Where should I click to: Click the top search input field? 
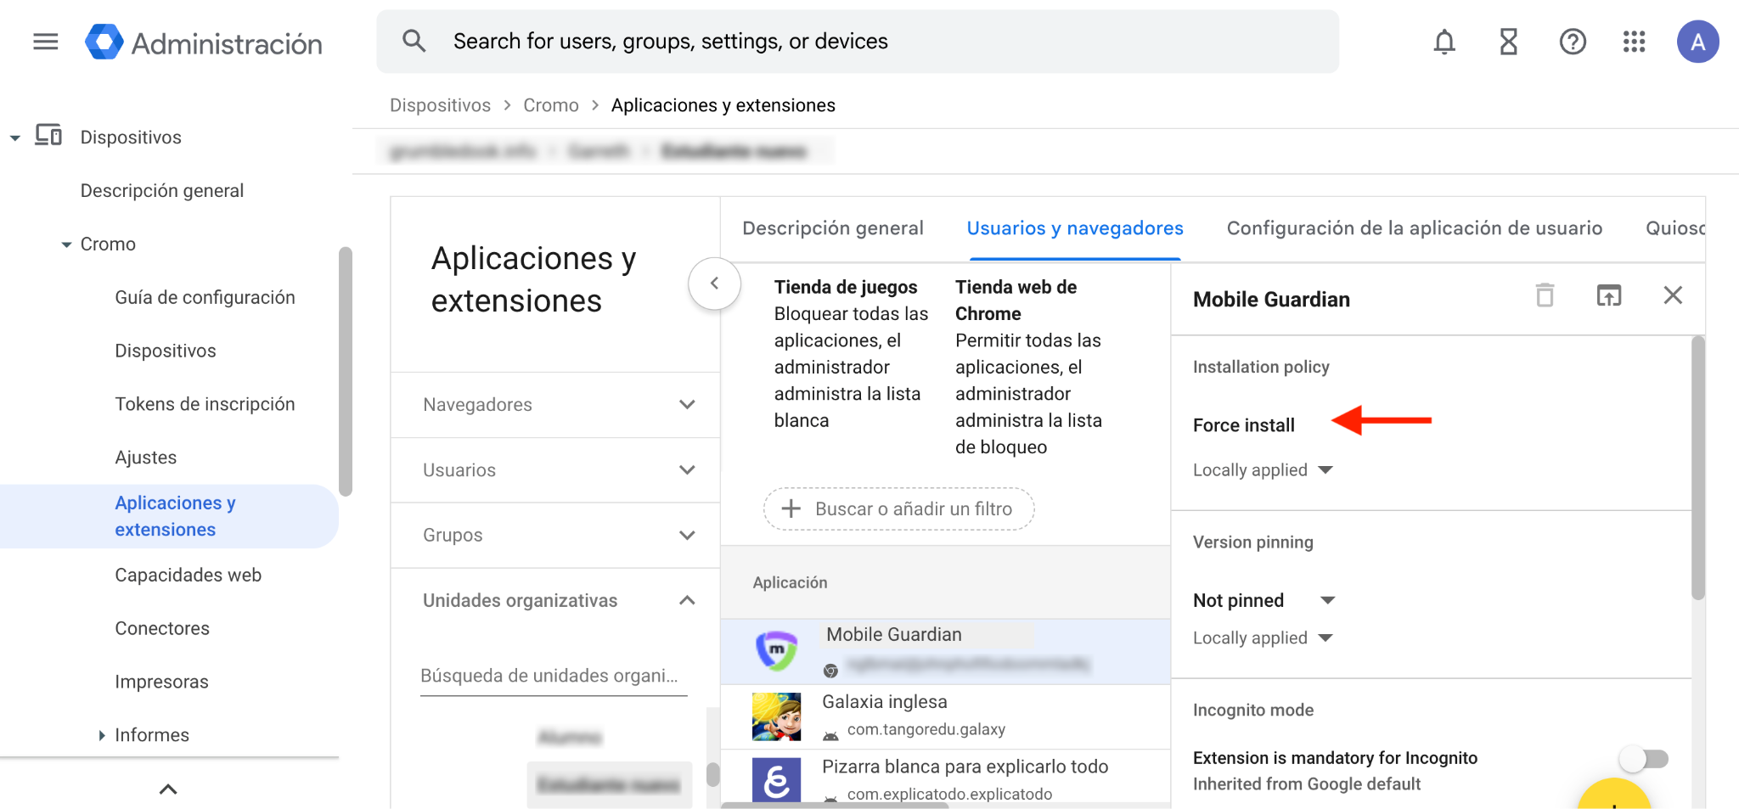tap(858, 42)
